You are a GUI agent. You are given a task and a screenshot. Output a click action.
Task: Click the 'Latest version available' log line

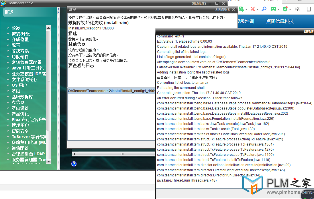click(229, 67)
